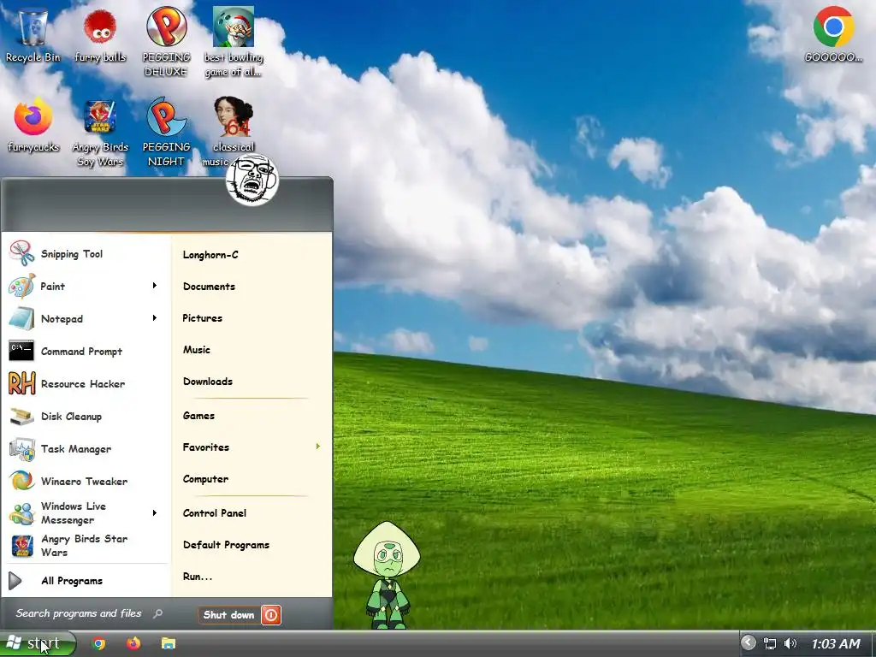The image size is (876, 657).
Task: Expand Windows Live Messenger jump list arrow
Action: pos(155,513)
